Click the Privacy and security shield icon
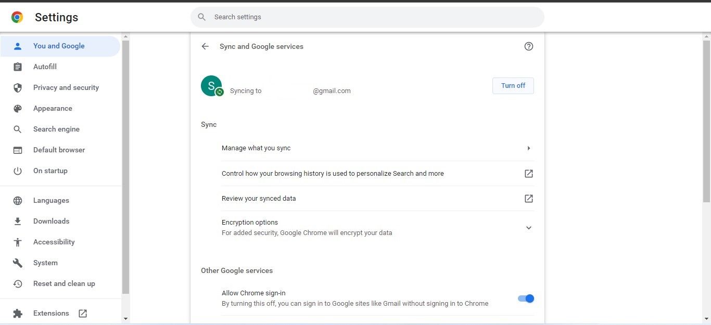This screenshot has height=325, width=711. (x=18, y=88)
